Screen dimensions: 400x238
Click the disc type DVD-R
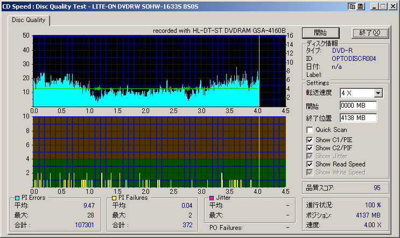[x=342, y=51]
